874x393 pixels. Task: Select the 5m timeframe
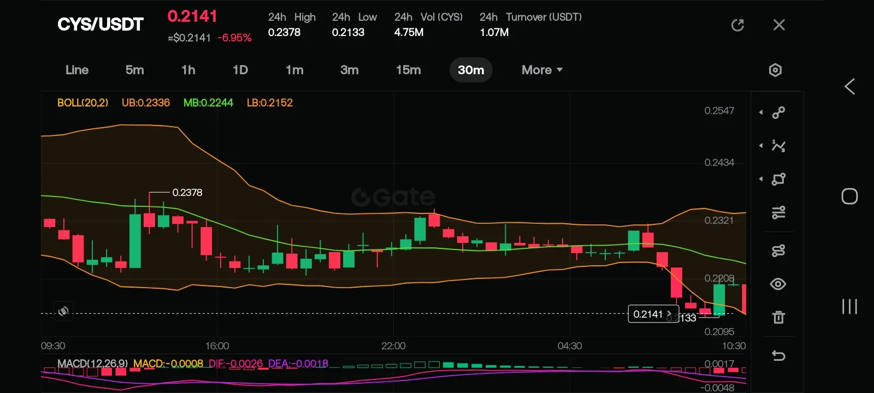[135, 70]
